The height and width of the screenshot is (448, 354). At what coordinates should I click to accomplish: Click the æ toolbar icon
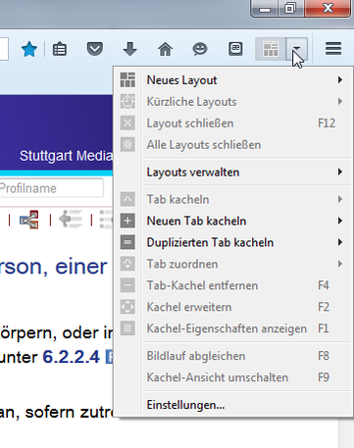235,49
